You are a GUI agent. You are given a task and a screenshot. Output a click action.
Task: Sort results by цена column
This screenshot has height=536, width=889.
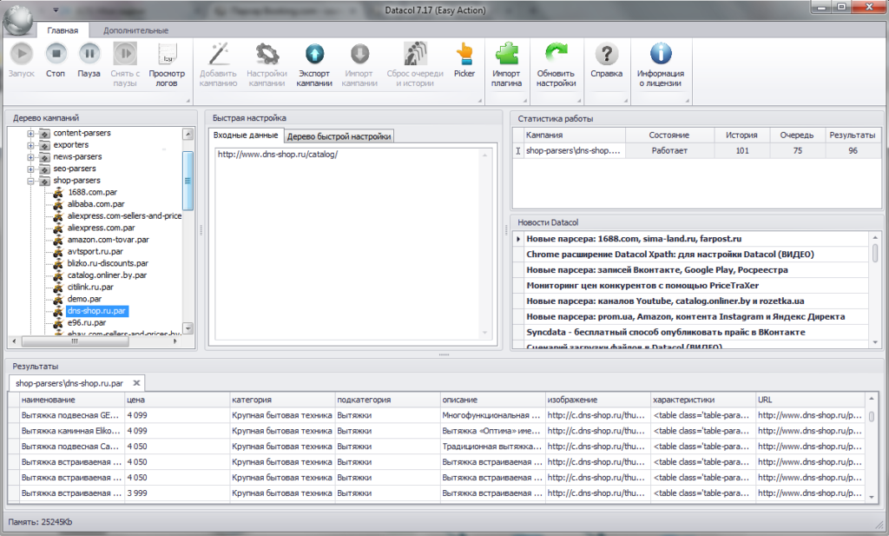[177, 400]
